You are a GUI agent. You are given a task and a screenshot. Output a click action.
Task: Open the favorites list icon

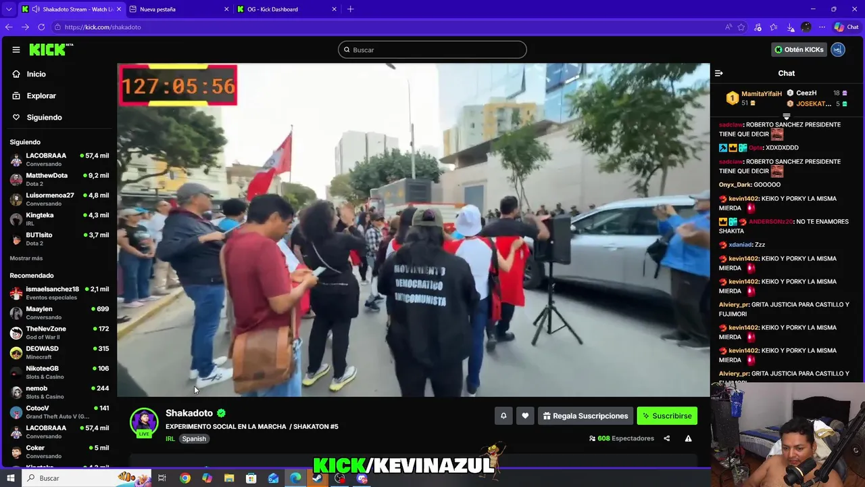(x=774, y=27)
